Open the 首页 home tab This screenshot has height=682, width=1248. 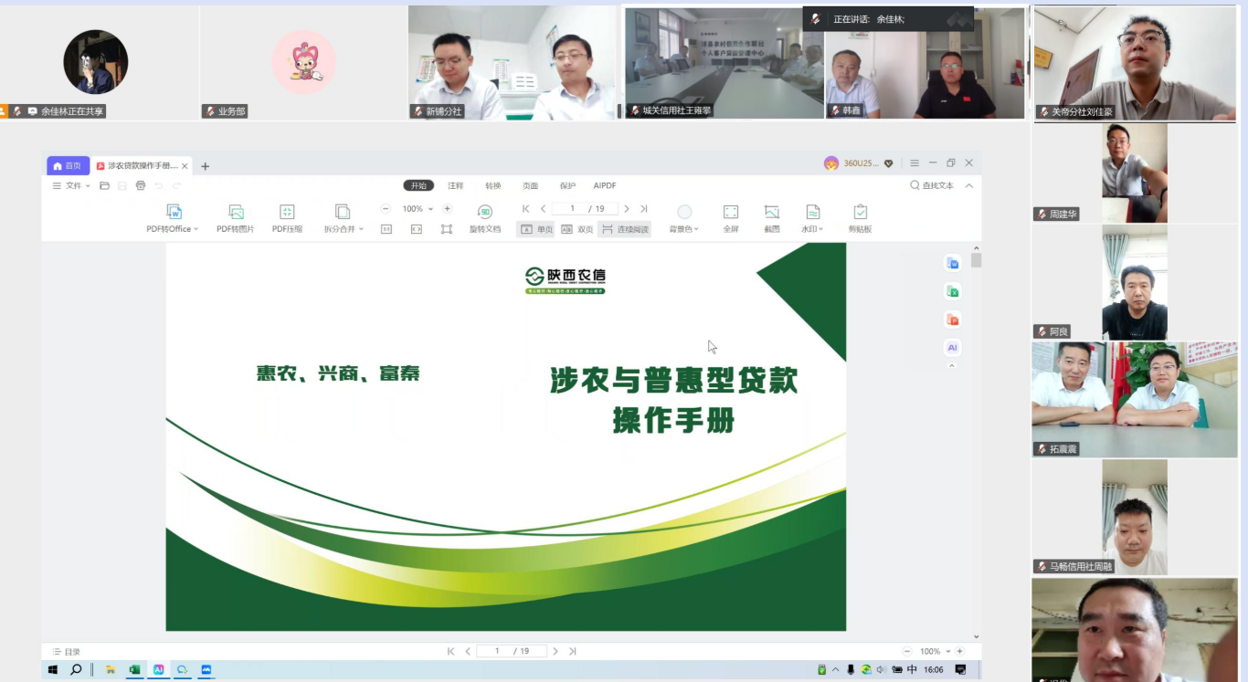coord(68,166)
